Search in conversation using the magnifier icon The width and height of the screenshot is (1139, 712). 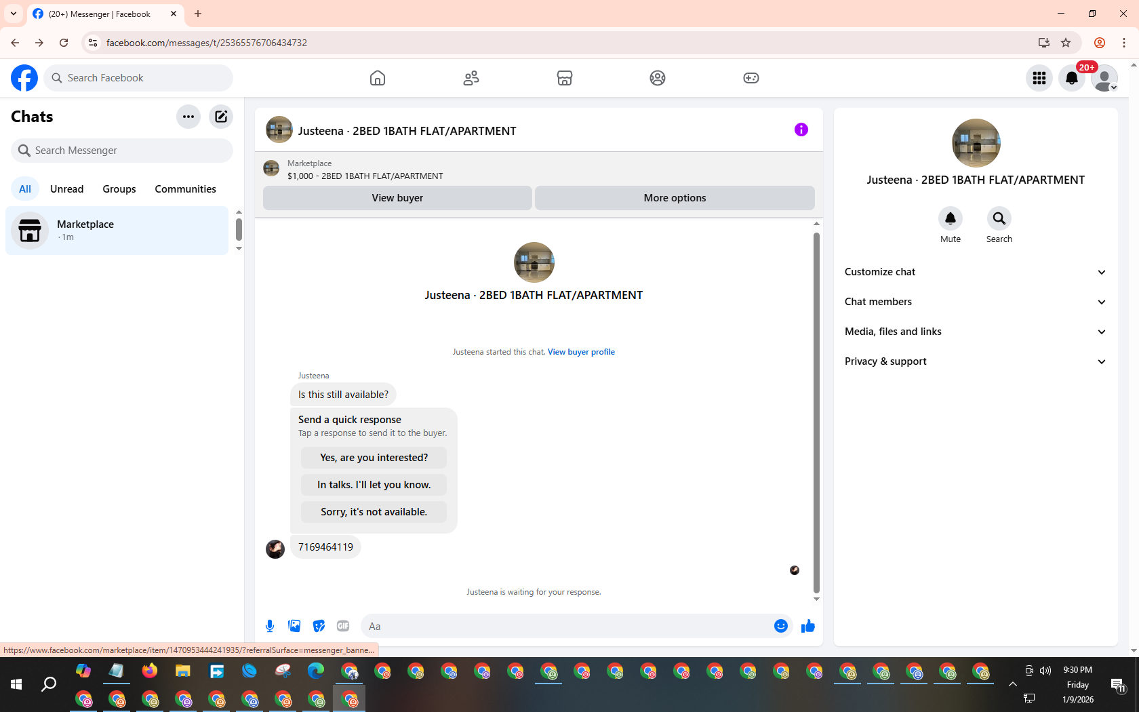tap(999, 218)
